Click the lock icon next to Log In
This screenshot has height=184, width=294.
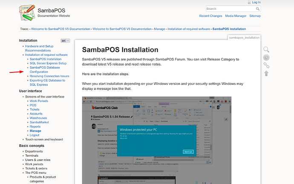pos(249,3)
